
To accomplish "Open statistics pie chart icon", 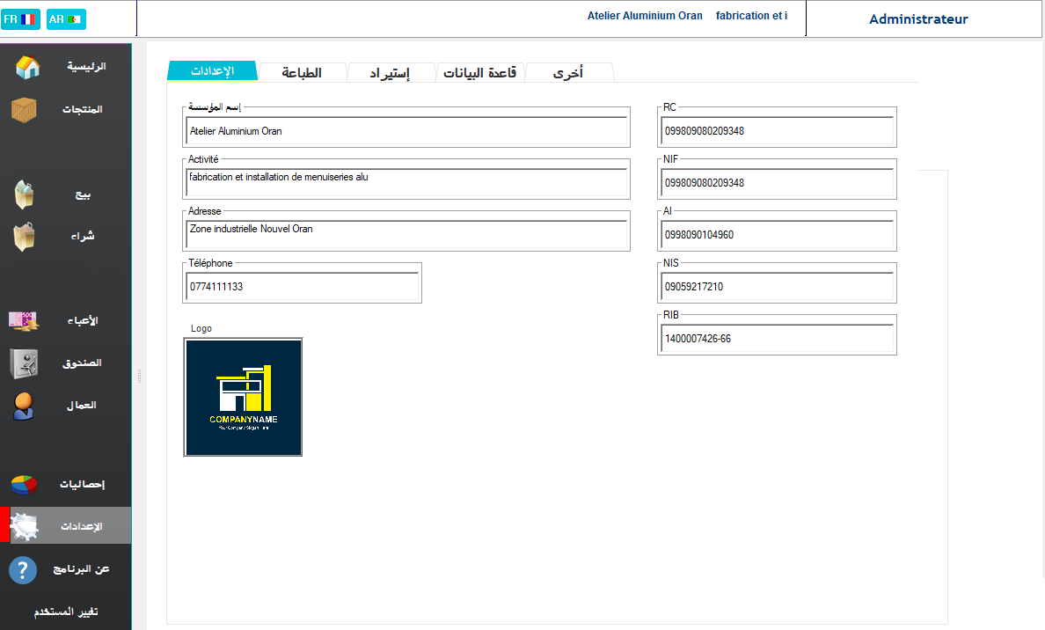I will pyautogui.click(x=24, y=485).
